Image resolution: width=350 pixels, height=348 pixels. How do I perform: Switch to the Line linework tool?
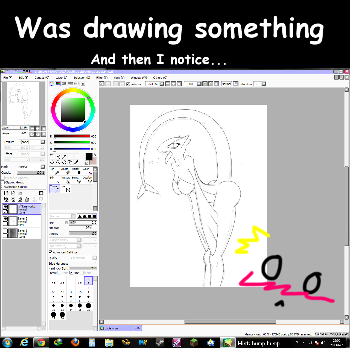(x=65, y=189)
